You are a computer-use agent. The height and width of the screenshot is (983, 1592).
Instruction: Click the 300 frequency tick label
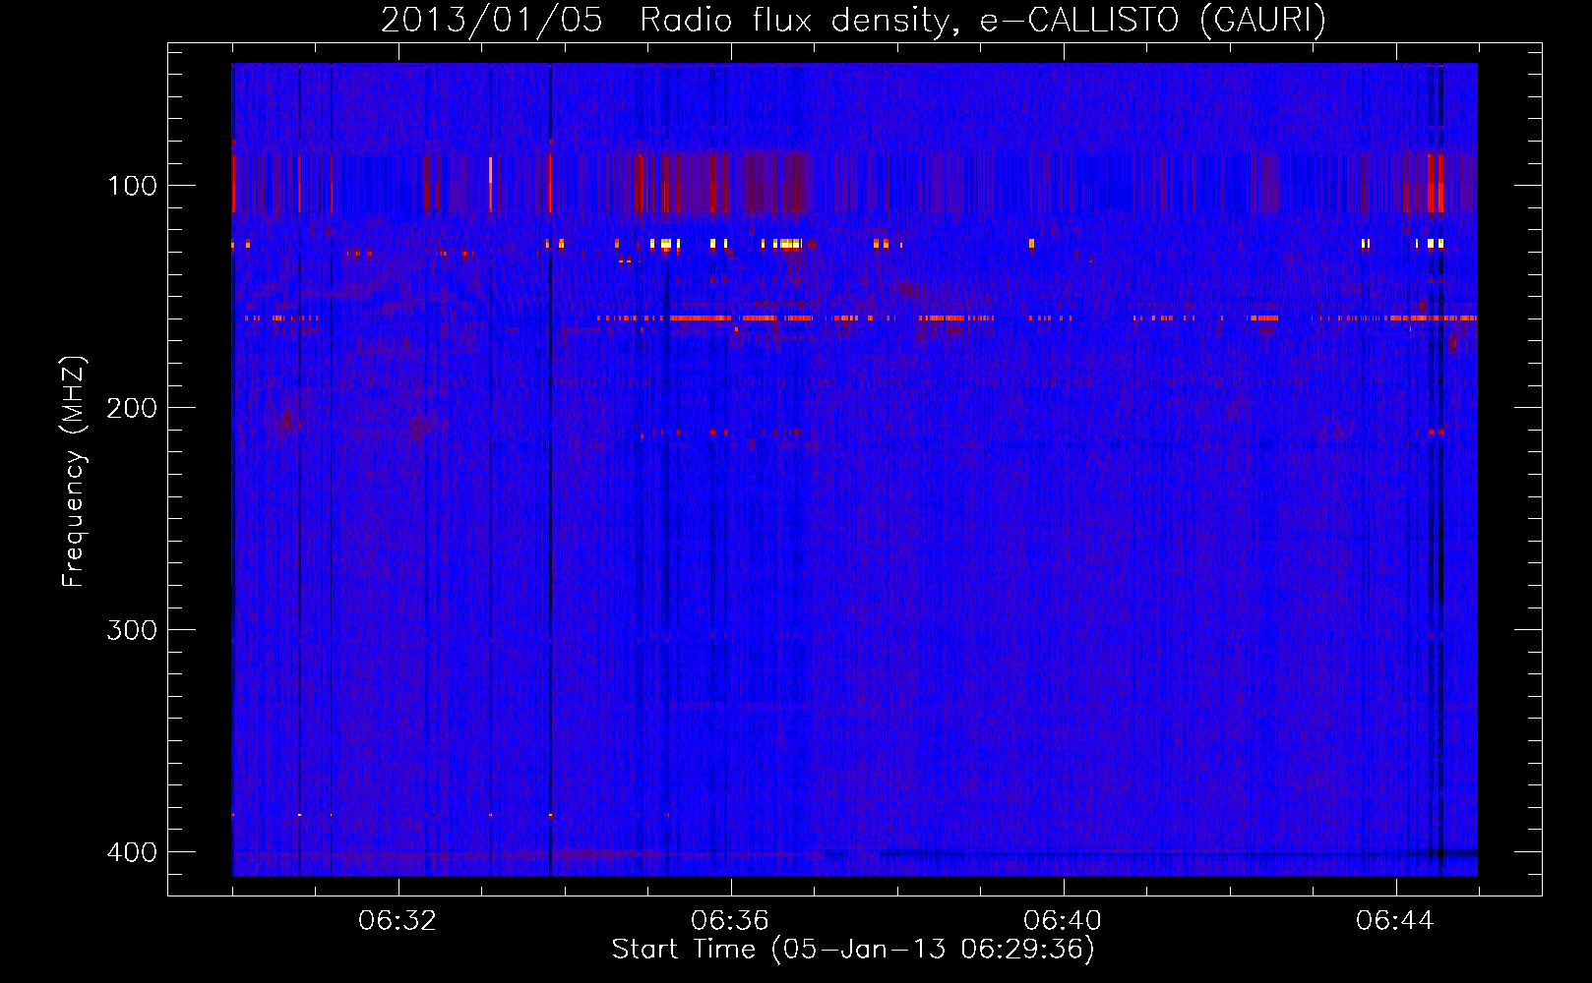click(x=132, y=630)
